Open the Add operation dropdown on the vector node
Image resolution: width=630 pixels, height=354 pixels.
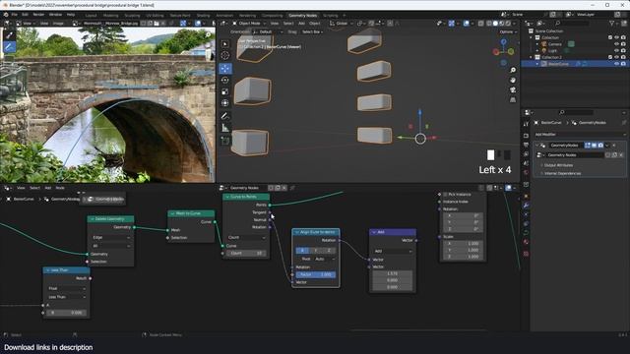click(393, 252)
